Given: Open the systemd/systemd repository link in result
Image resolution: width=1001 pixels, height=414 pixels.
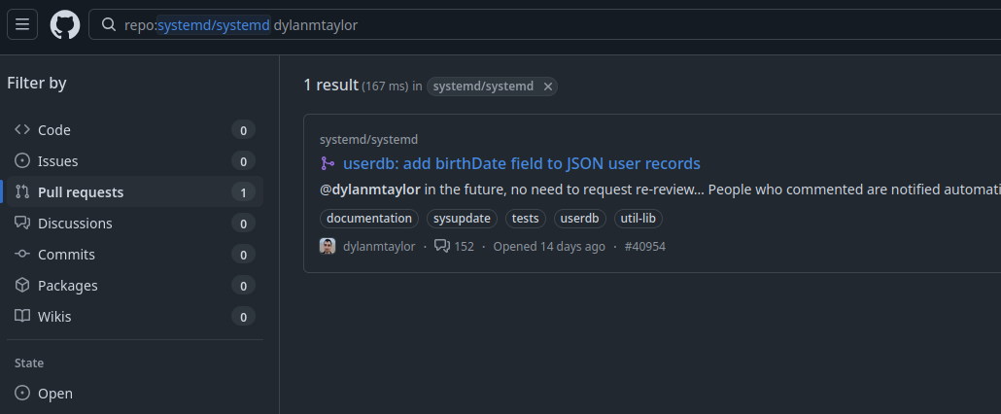Looking at the screenshot, I should 368,140.
